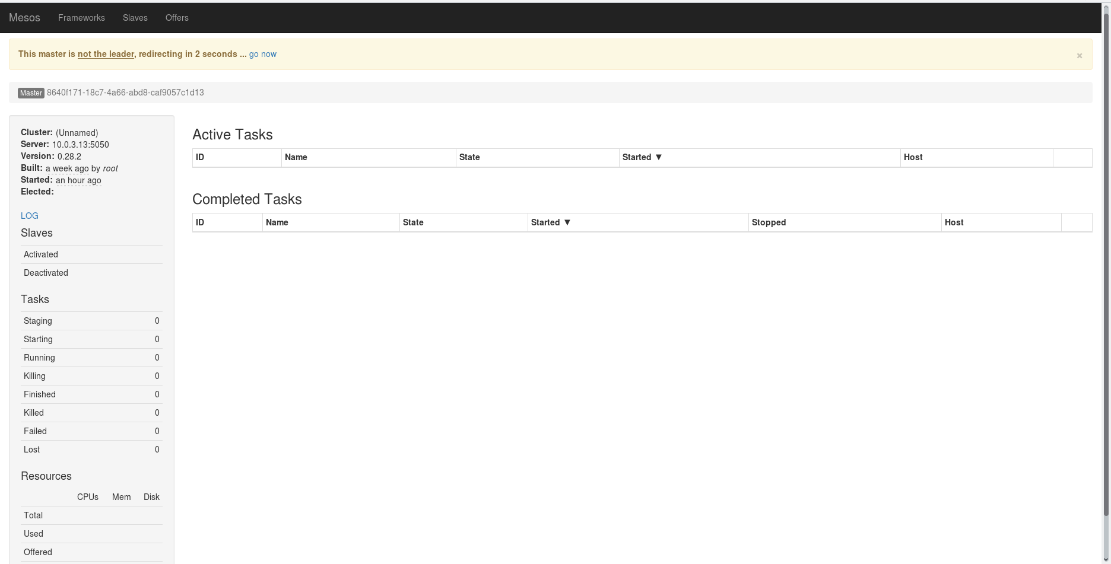Click the Starting tasks row
Viewport: 1111px width, 564px height.
coord(91,339)
